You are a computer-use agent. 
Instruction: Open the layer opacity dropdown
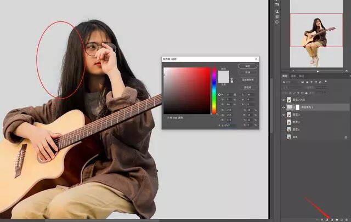tap(321, 88)
